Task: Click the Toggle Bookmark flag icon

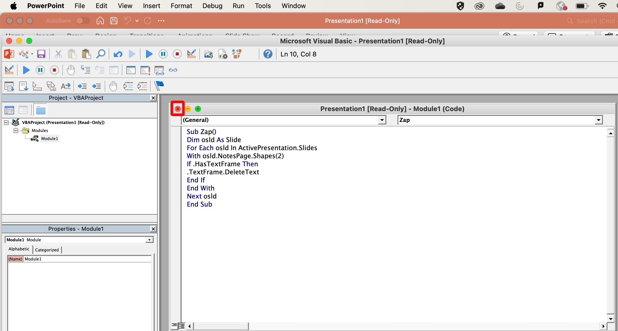Action: pos(159,86)
